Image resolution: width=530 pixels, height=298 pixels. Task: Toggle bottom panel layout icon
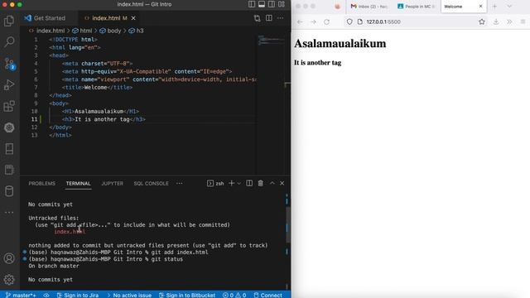[262, 4]
